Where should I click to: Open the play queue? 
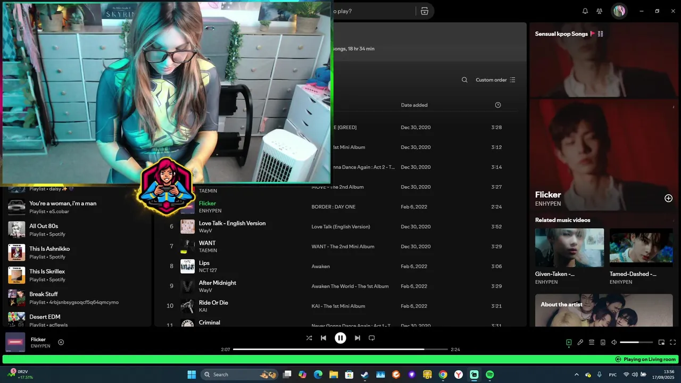coord(592,343)
